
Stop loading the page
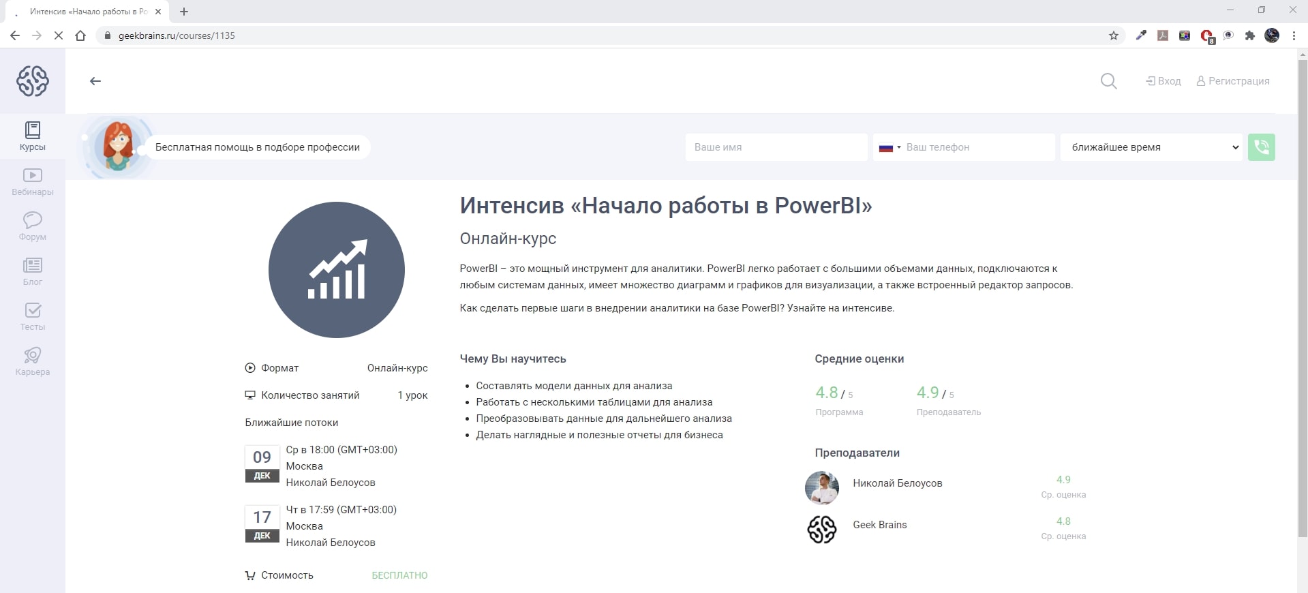(59, 35)
